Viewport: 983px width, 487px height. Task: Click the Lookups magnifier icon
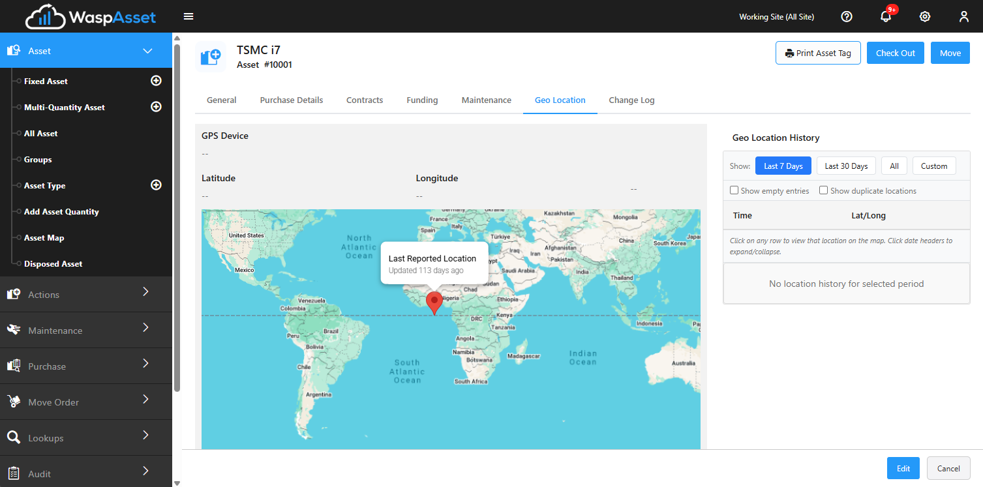coord(13,438)
